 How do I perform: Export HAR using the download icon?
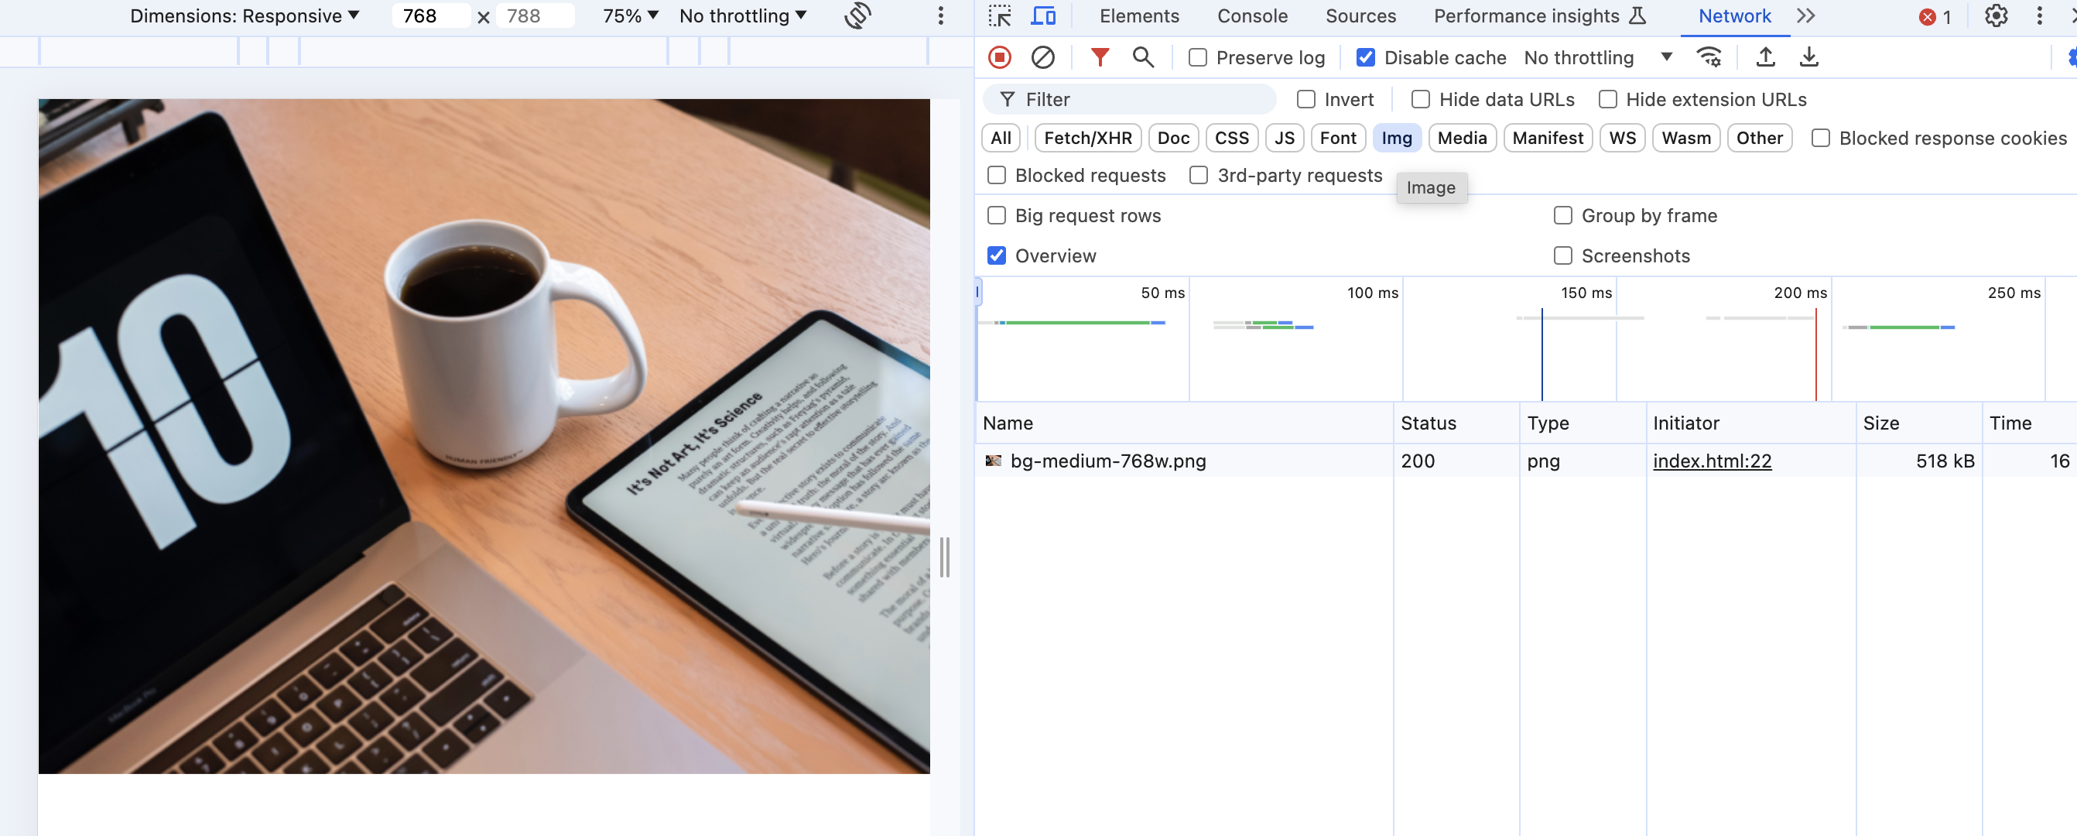tap(1808, 57)
